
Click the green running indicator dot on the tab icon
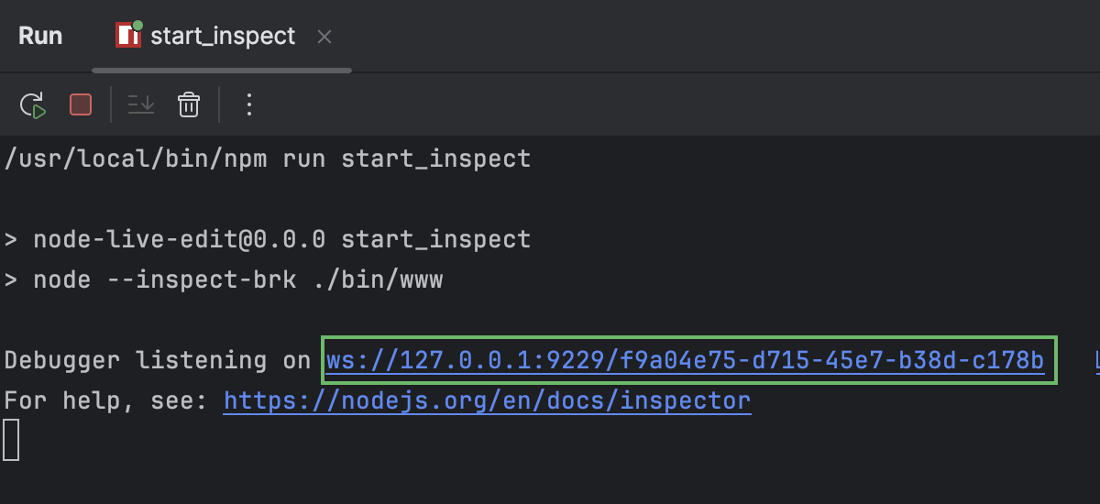click(x=137, y=25)
